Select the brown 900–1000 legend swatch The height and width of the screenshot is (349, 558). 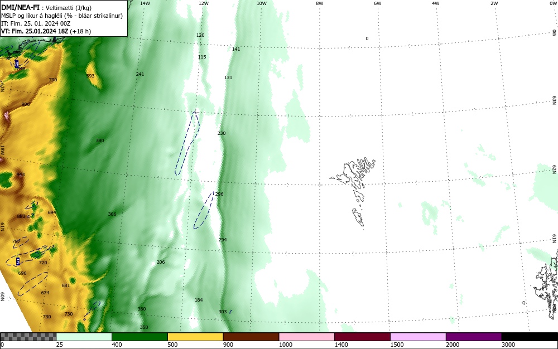tap(251, 337)
